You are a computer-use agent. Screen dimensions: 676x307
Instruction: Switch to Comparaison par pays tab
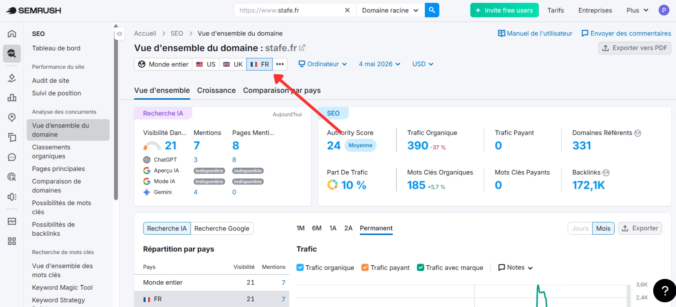pyautogui.click(x=282, y=90)
